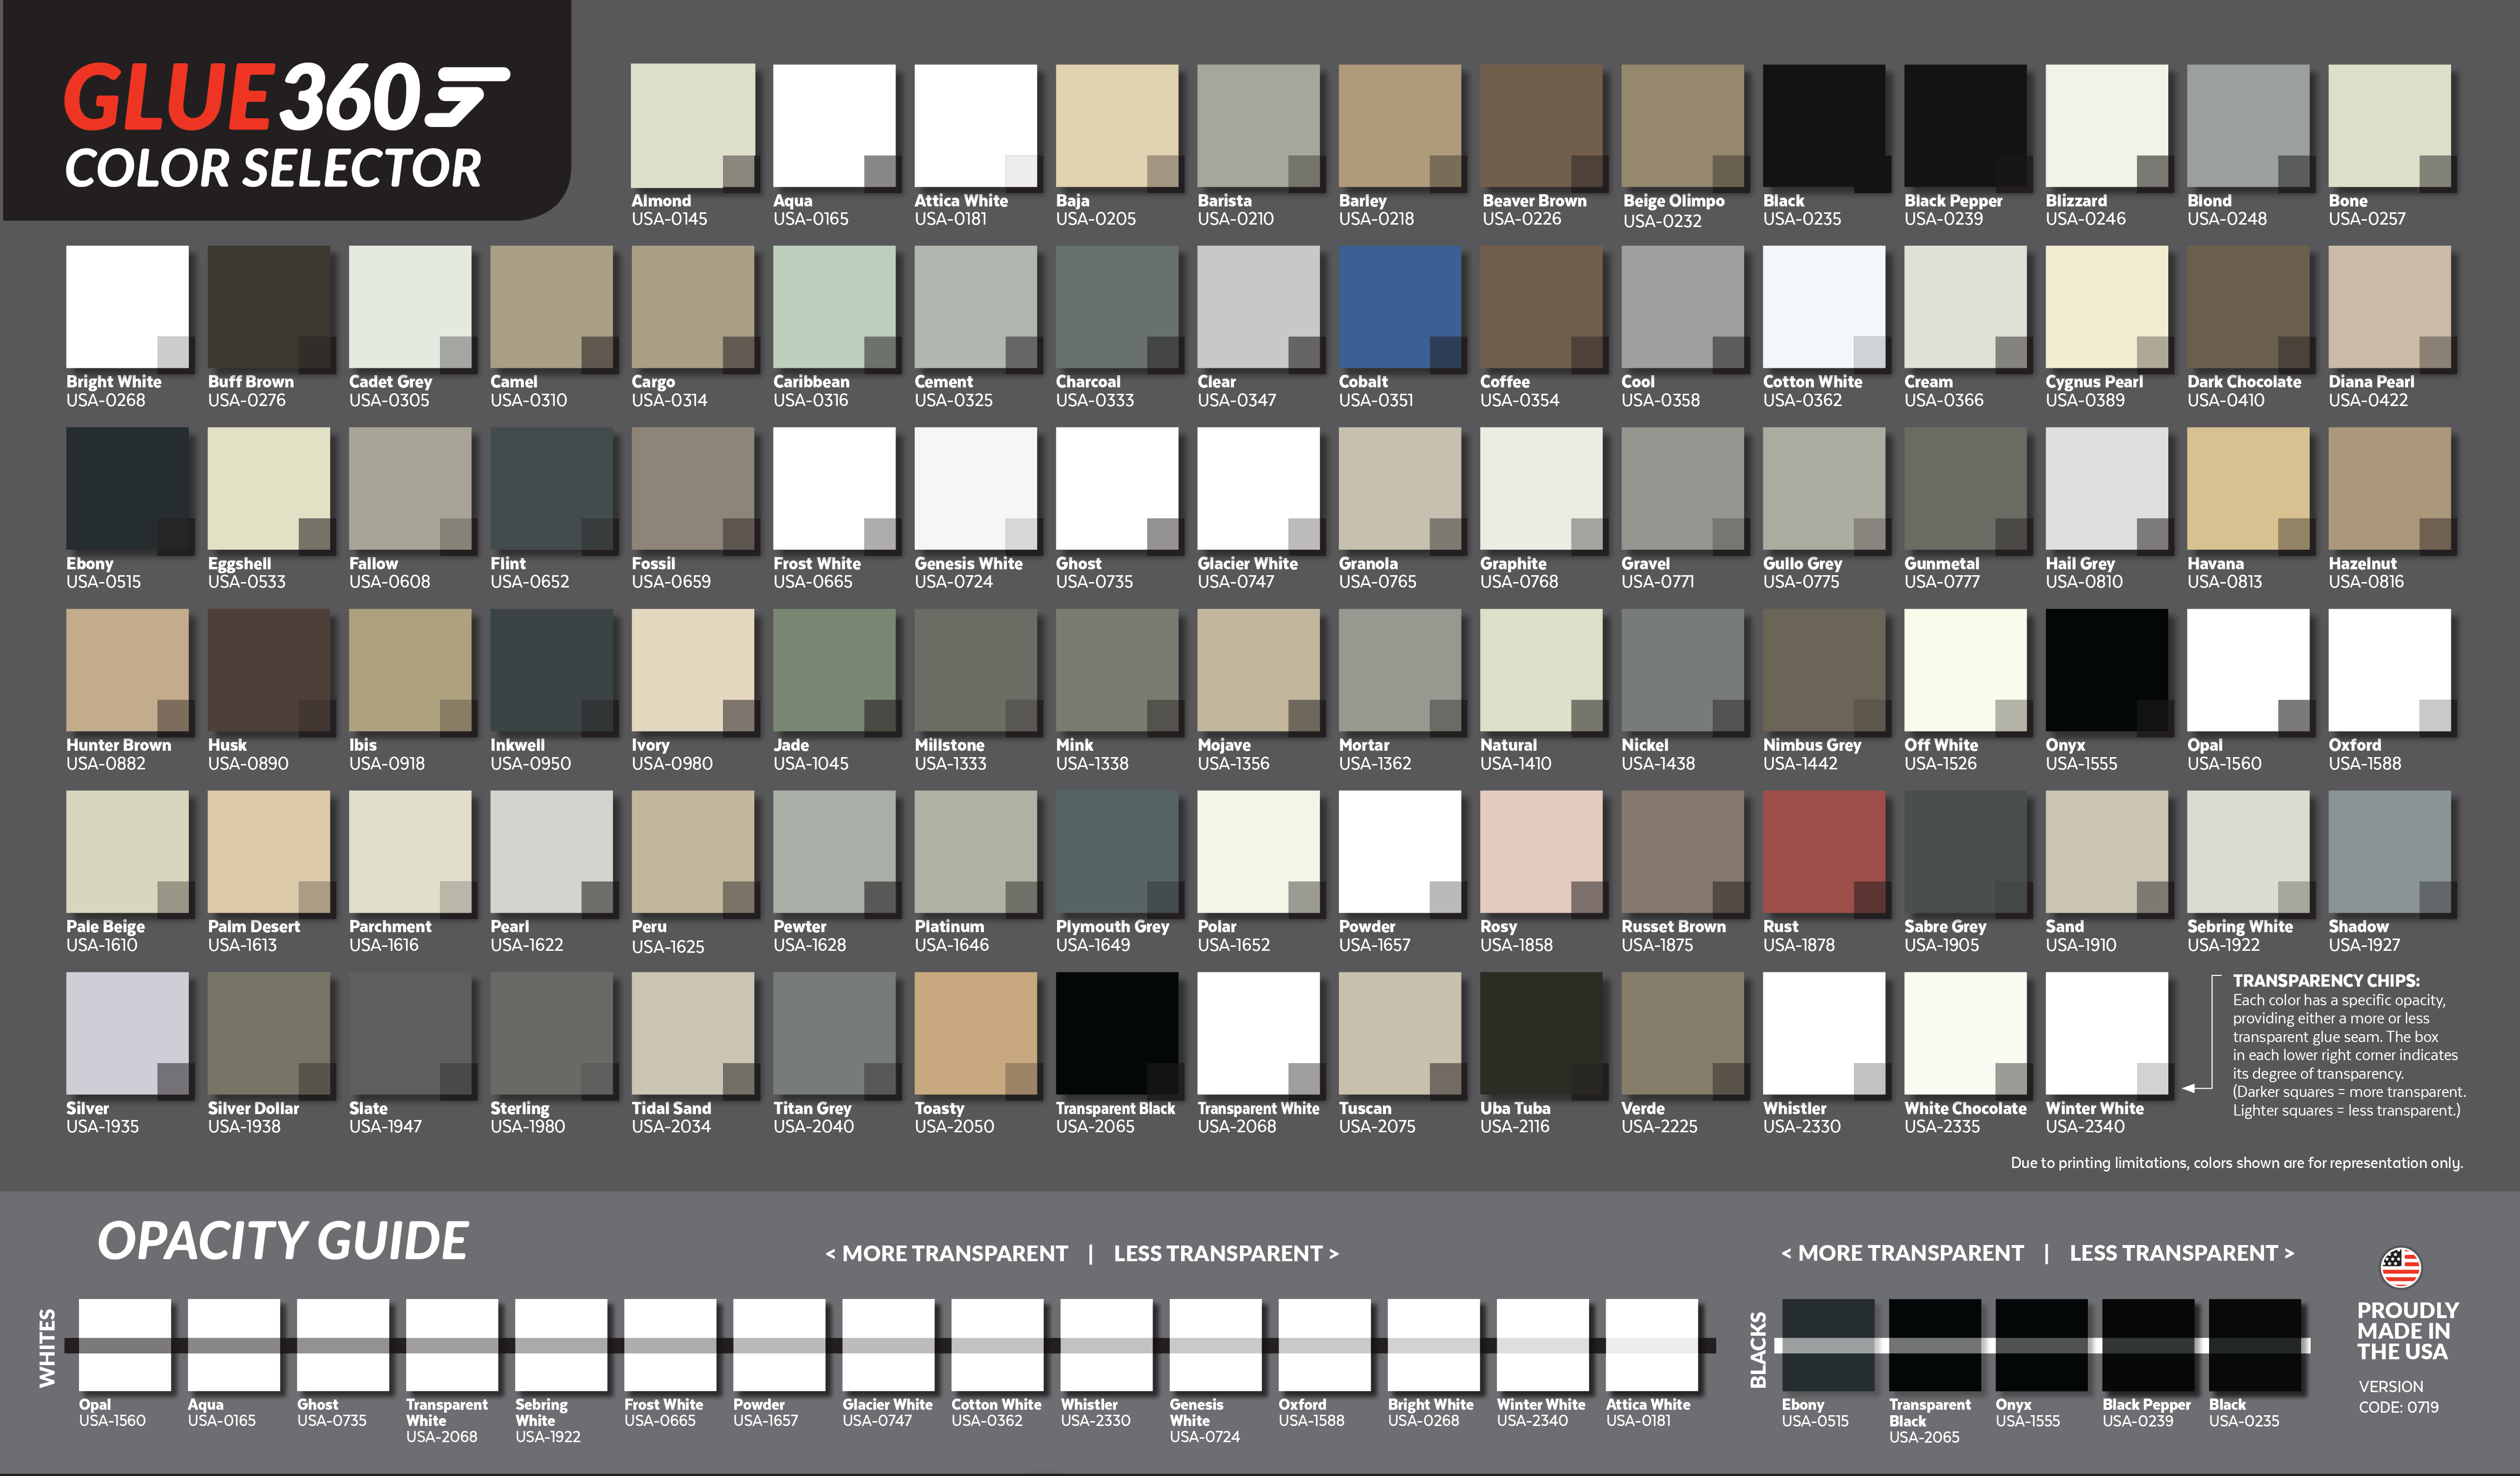
Task: Pick the Rosy USA-1858 pink swatch
Action: coord(1541,852)
